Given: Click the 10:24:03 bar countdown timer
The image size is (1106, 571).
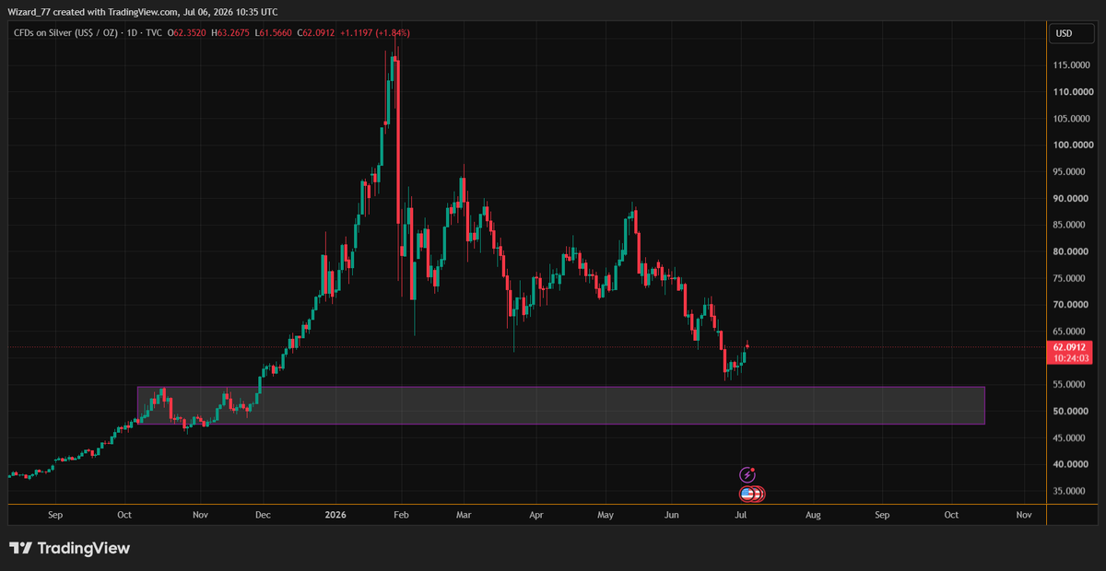Looking at the screenshot, I should click(x=1069, y=358).
